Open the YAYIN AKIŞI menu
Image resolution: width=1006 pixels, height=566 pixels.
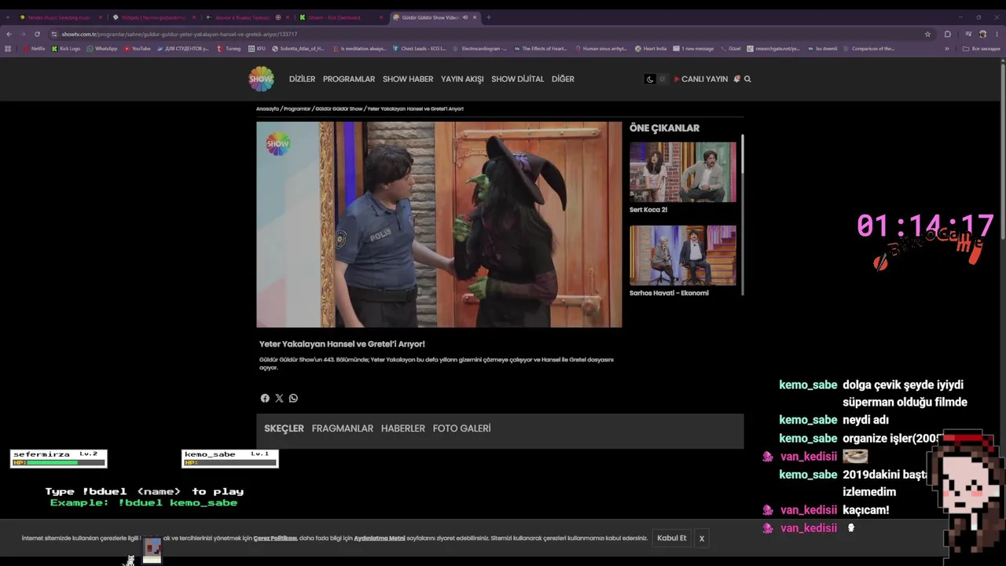click(x=462, y=79)
